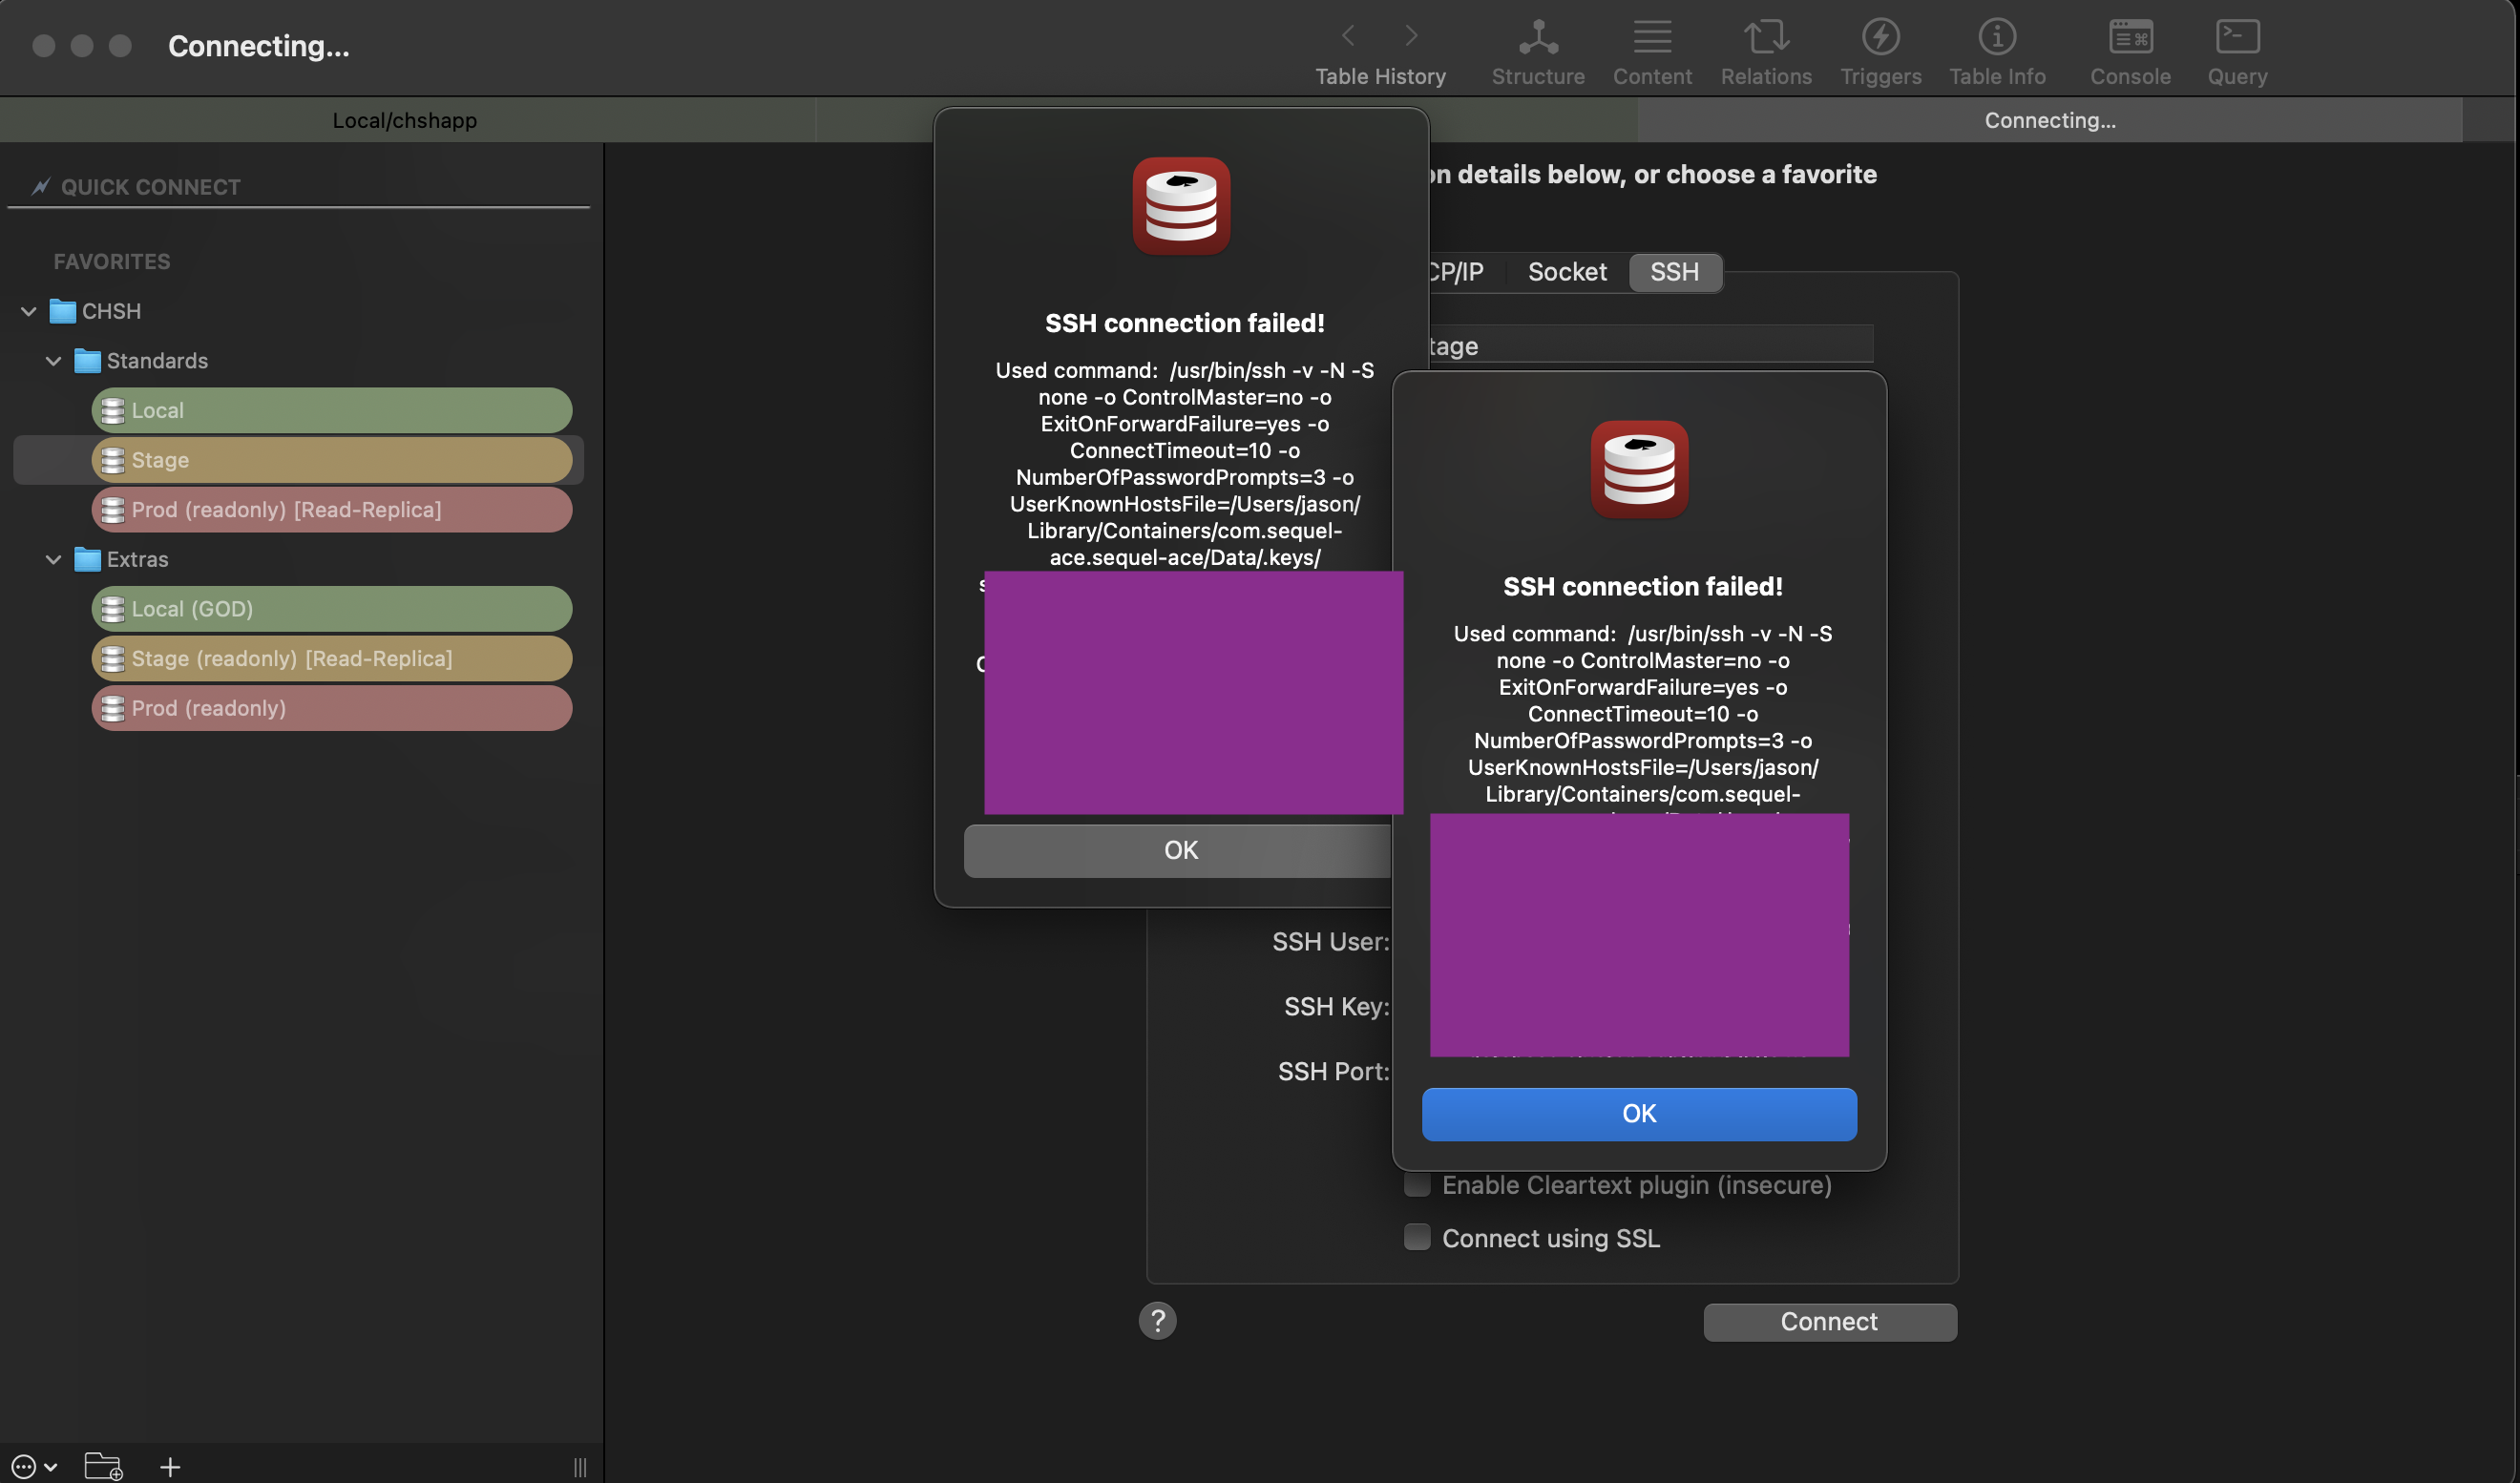Switch to the Local/chshapp window tab
The height and width of the screenshot is (1483, 2520).
click(x=405, y=120)
